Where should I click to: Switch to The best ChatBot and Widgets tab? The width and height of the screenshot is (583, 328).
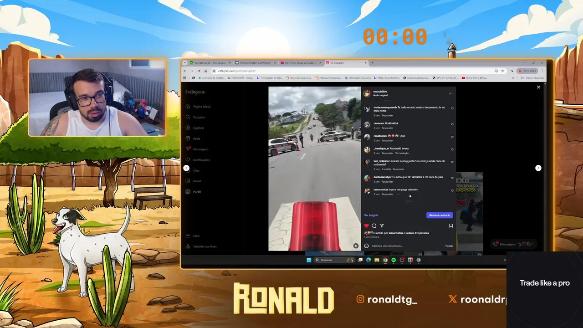click(x=255, y=63)
